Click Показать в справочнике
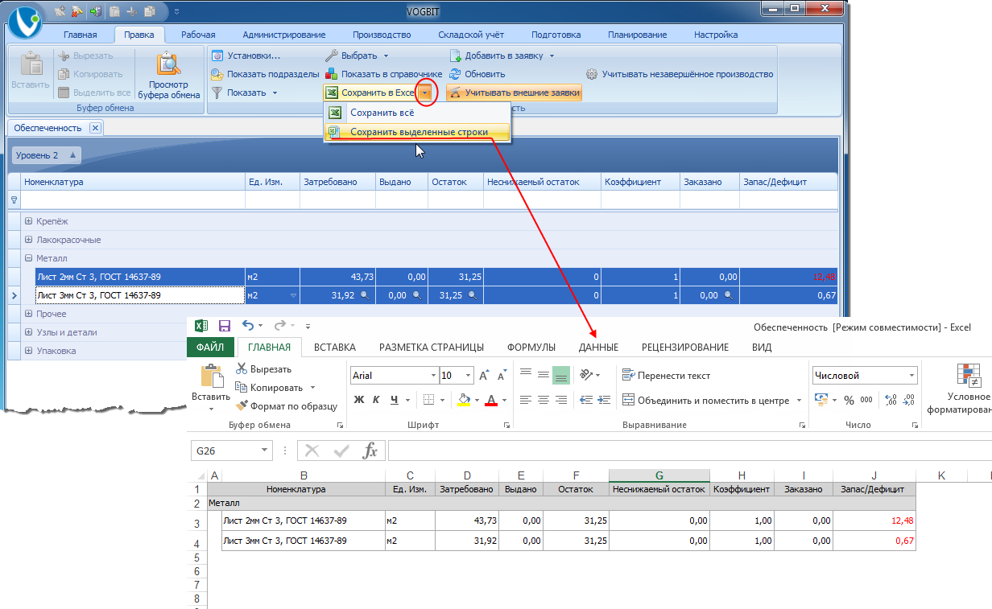Image resolution: width=992 pixels, height=609 pixels. [383, 74]
